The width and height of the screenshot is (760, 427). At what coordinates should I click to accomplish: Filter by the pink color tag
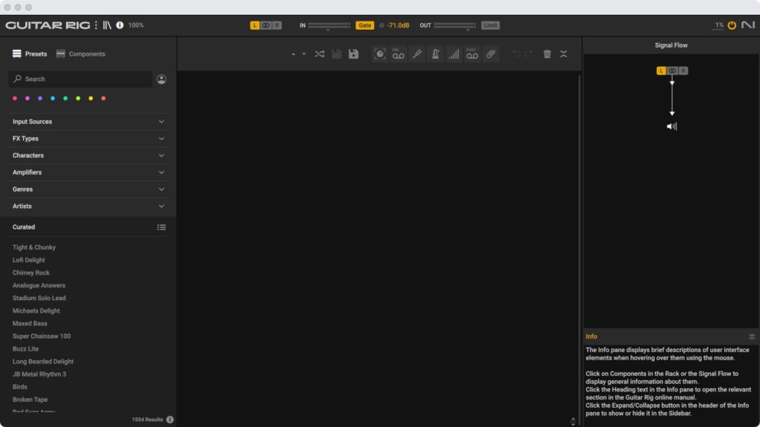15,99
